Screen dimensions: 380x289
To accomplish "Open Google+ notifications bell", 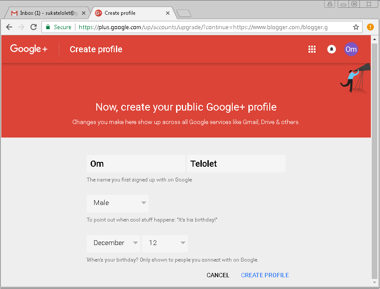I will 332,49.
